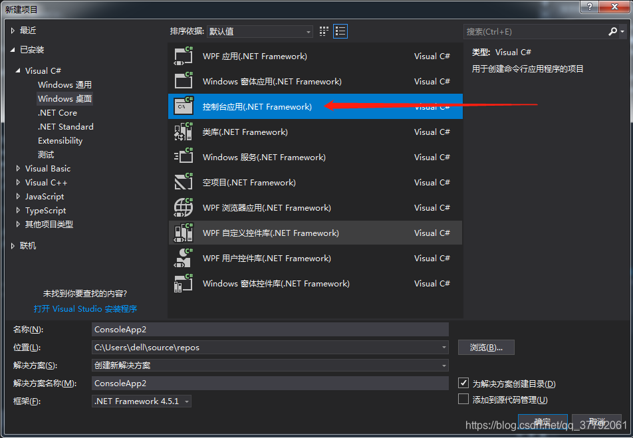633x438 pixels.
Task: Expand the JavaScript node
Action: tap(18, 196)
